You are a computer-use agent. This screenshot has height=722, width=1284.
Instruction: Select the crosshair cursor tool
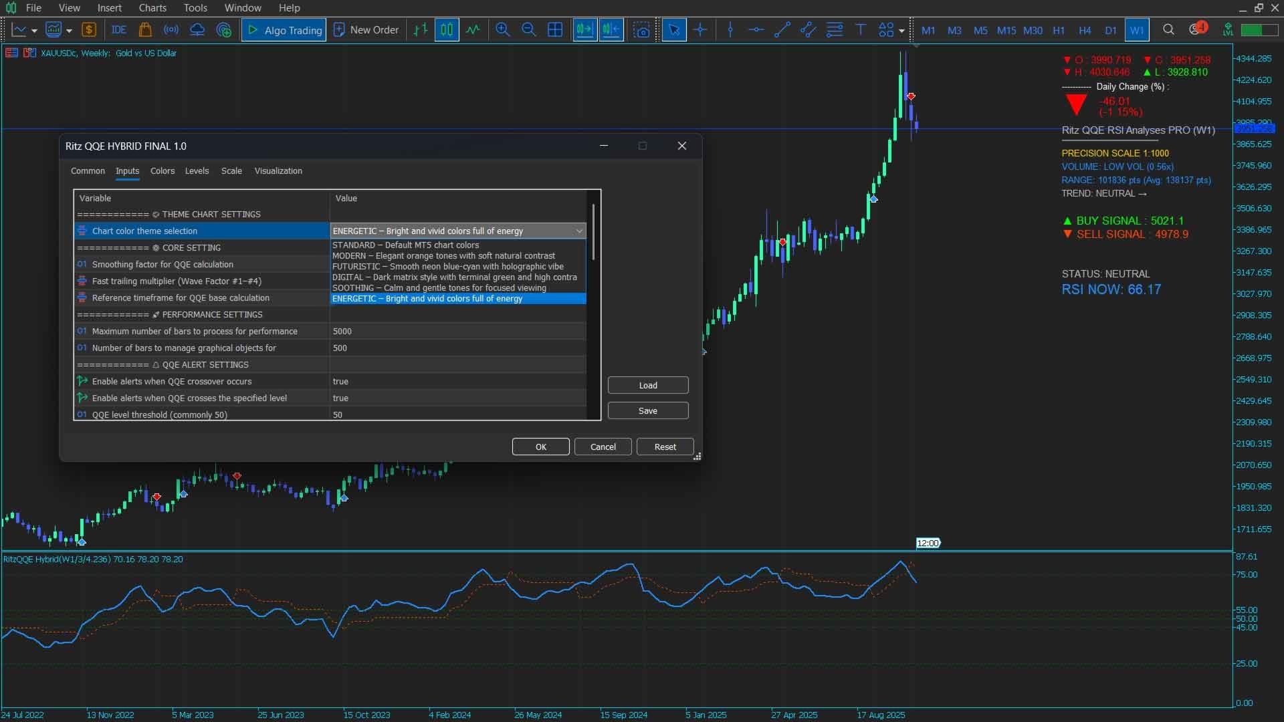[x=700, y=30]
